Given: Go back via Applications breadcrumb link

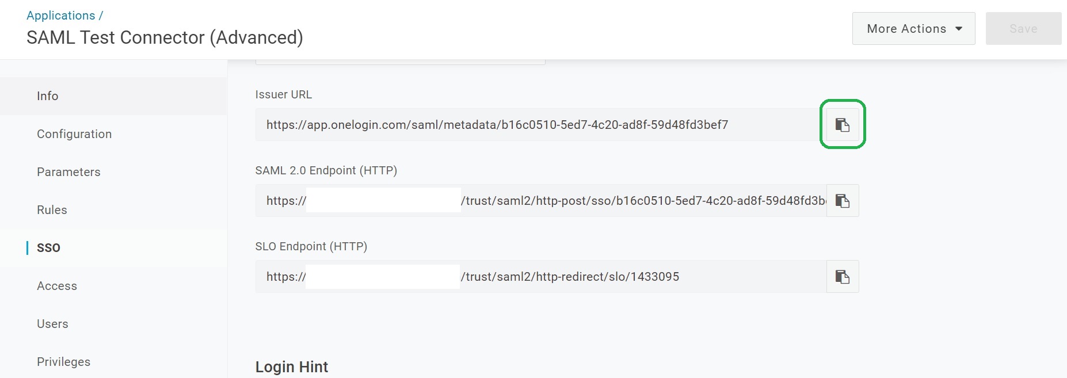Looking at the screenshot, I should [60, 16].
